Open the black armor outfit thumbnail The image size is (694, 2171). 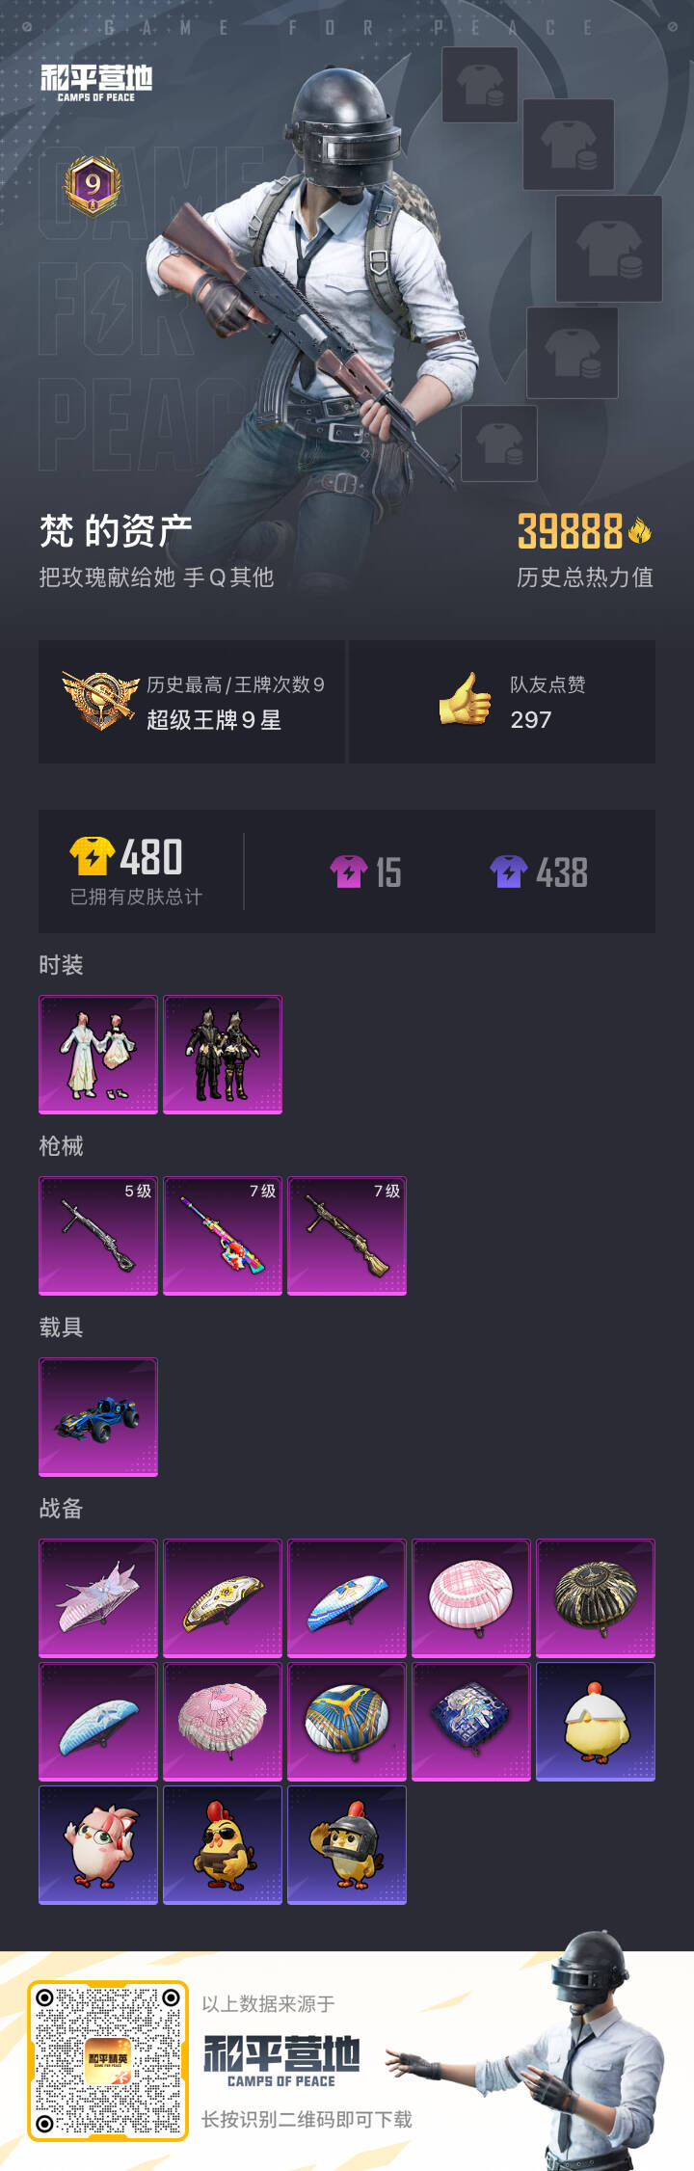tap(223, 1055)
